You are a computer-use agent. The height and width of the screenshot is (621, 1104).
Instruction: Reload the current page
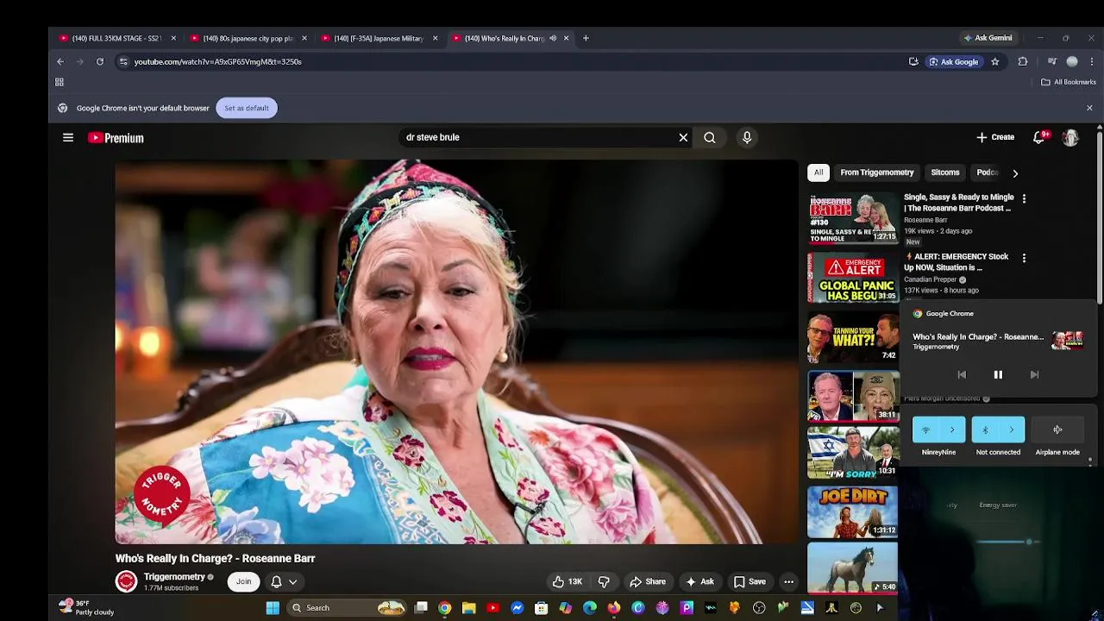coord(100,61)
